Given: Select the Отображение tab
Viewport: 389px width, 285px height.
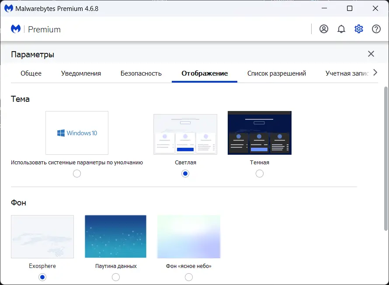Looking at the screenshot, I should coord(205,73).
